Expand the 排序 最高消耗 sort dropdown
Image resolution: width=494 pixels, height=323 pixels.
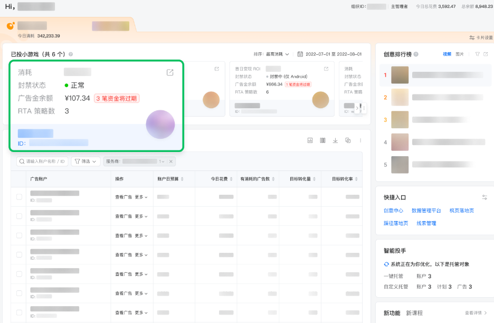tap(271, 54)
